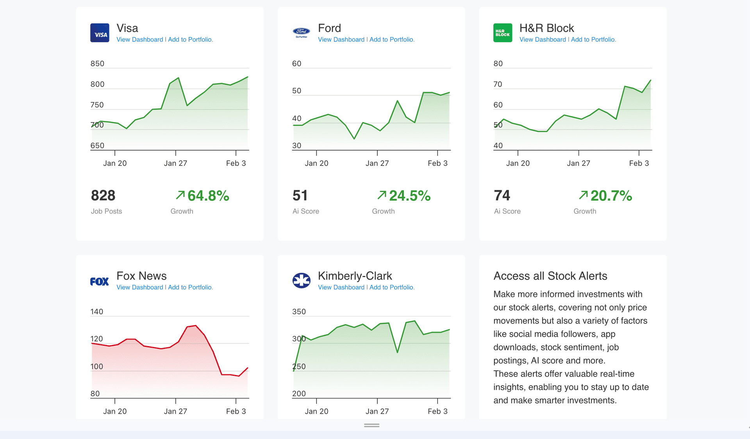Click the 74 Ai Score value
The image size is (750, 439).
coord(502,195)
